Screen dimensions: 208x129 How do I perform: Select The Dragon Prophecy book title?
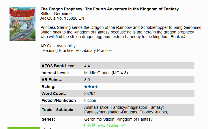point(110,9)
